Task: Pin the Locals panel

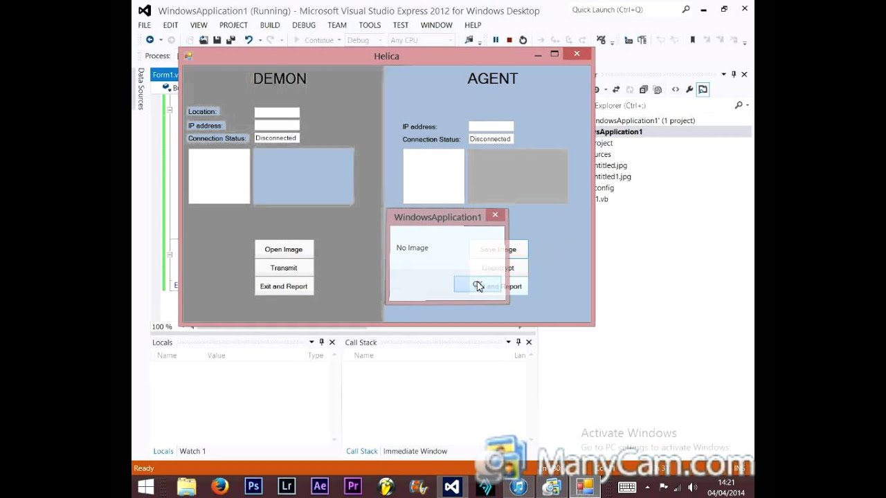Action: [x=321, y=342]
